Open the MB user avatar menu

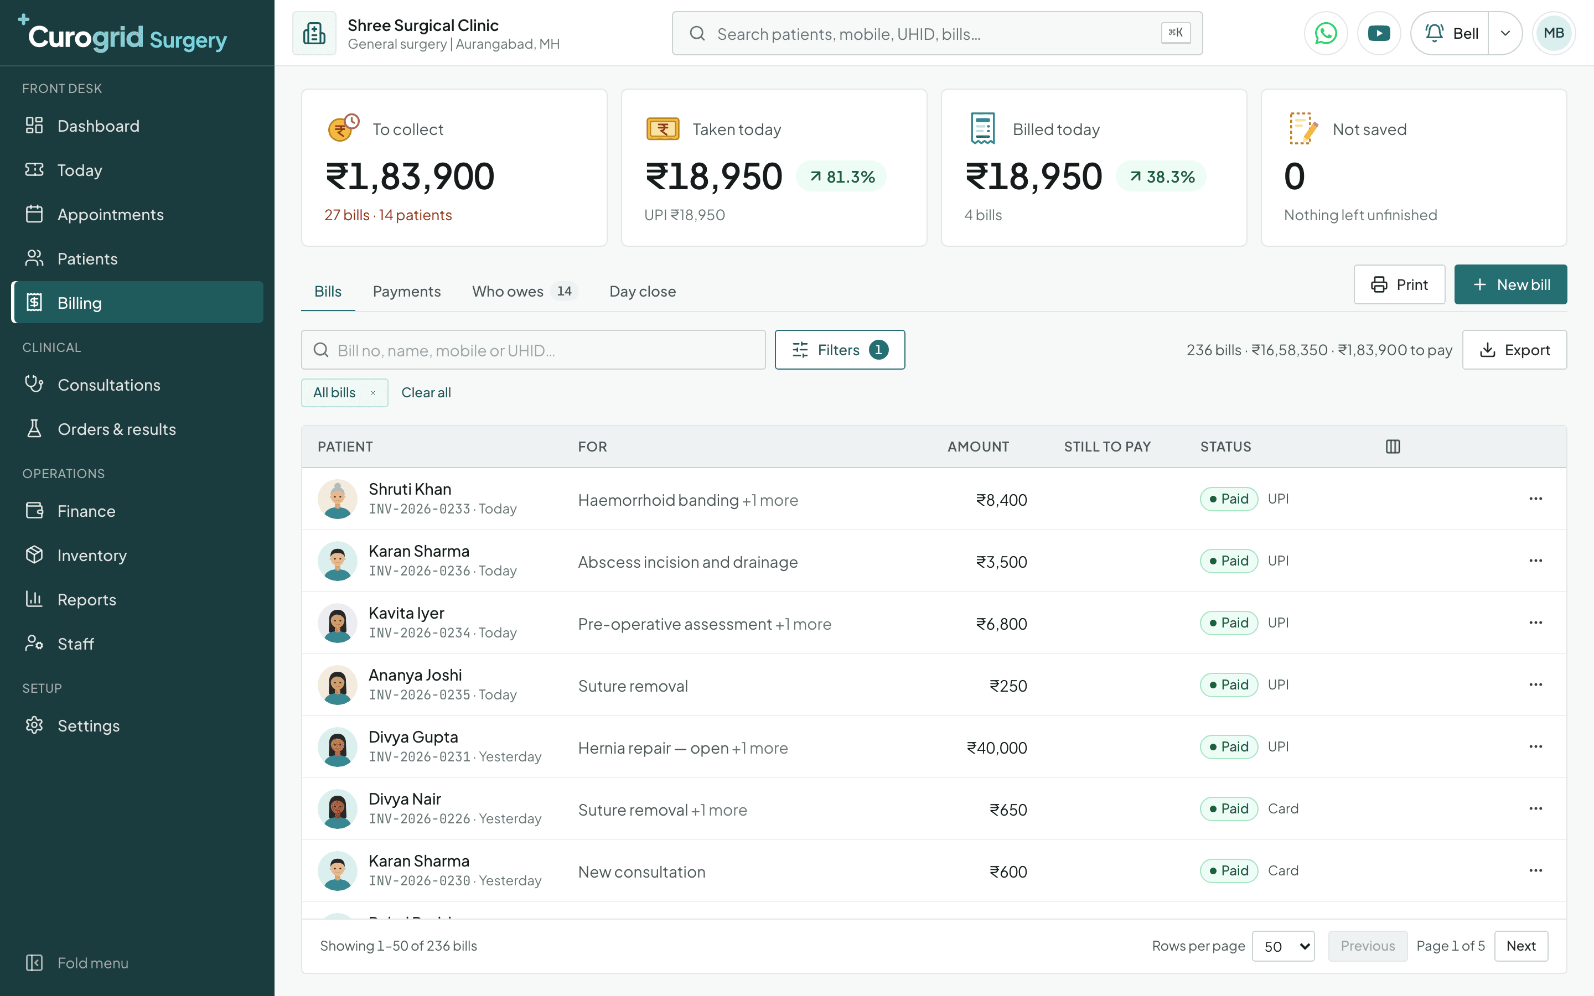pyautogui.click(x=1553, y=33)
